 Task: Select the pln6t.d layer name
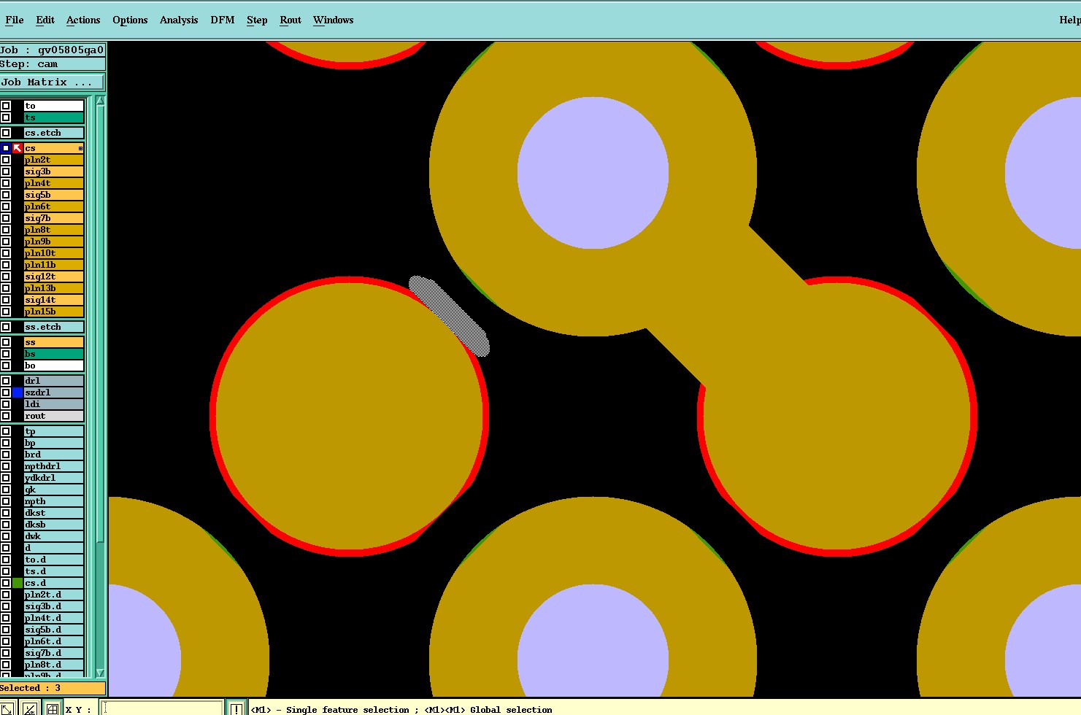[54, 641]
